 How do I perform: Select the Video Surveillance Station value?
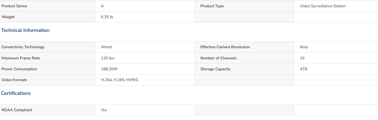pyautogui.click(x=323, y=6)
